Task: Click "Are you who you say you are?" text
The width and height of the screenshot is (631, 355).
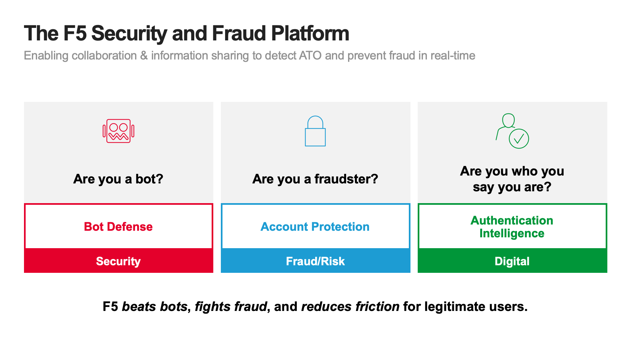Action: pyautogui.click(x=512, y=179)
